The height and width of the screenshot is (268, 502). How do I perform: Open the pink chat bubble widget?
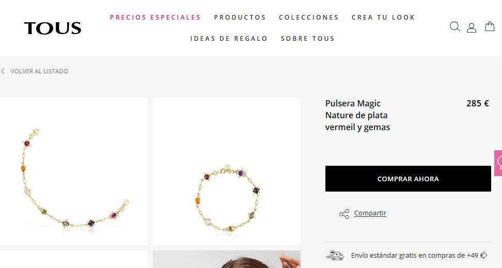point(498,163)
